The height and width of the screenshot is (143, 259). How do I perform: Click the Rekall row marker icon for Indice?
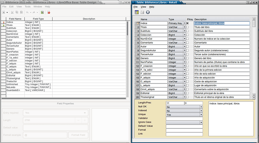pos(137,23)
